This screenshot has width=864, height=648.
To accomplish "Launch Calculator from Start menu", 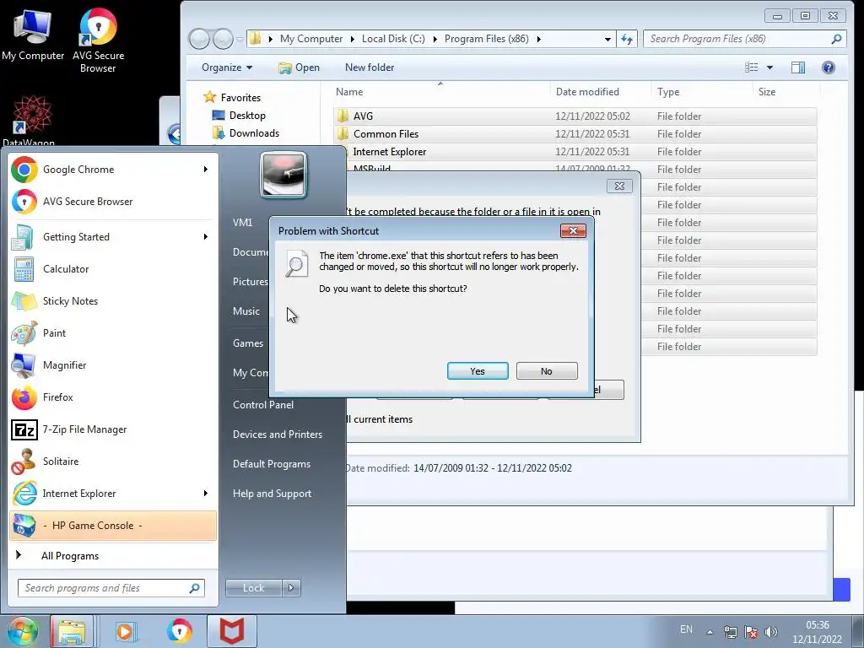I will tap(113, 269).
